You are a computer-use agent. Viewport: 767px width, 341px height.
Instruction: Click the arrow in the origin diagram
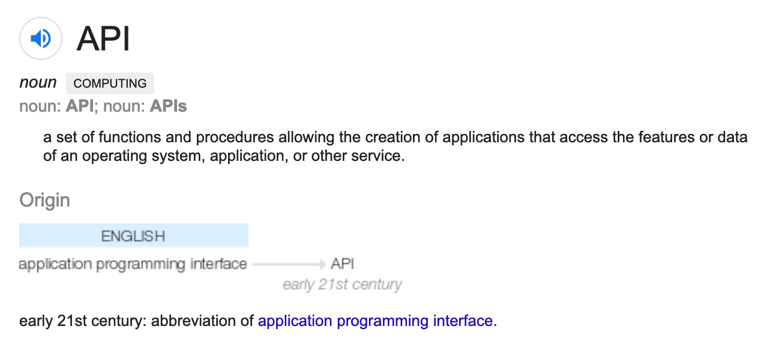[x=289, y=264]
